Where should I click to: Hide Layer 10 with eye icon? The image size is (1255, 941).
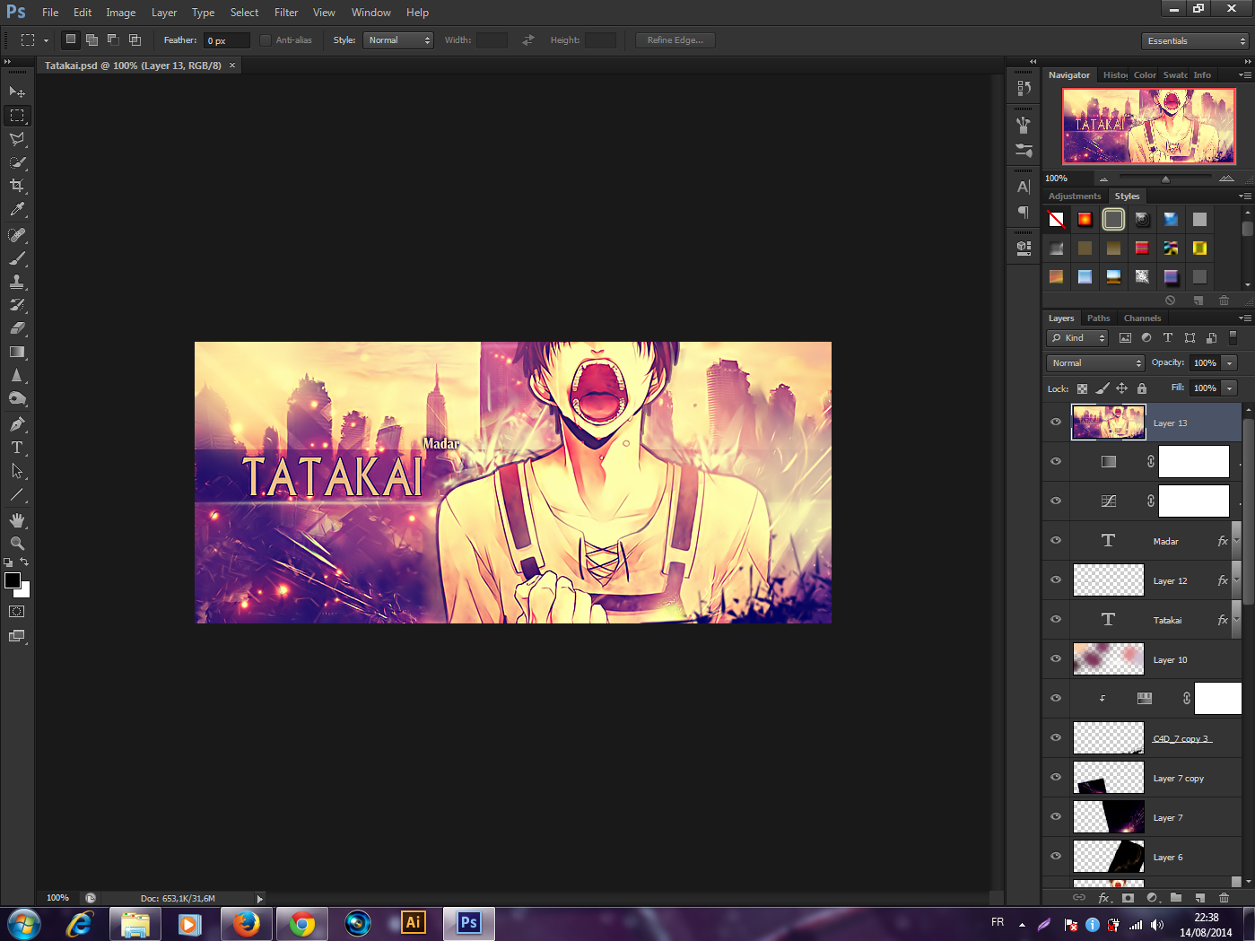click(1056, 659)
